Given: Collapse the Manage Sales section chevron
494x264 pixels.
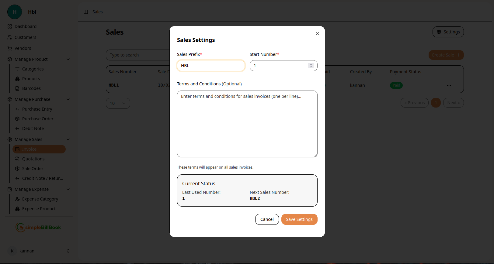Looking at the screenshot, I should pyautogui.click(x=68, y=139).
